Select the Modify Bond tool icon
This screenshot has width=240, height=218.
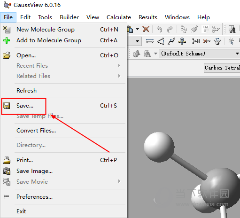[x=150, y=41]
